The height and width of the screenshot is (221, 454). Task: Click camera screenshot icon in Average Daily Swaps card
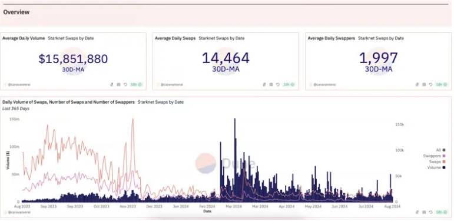[x=271, y=85]
